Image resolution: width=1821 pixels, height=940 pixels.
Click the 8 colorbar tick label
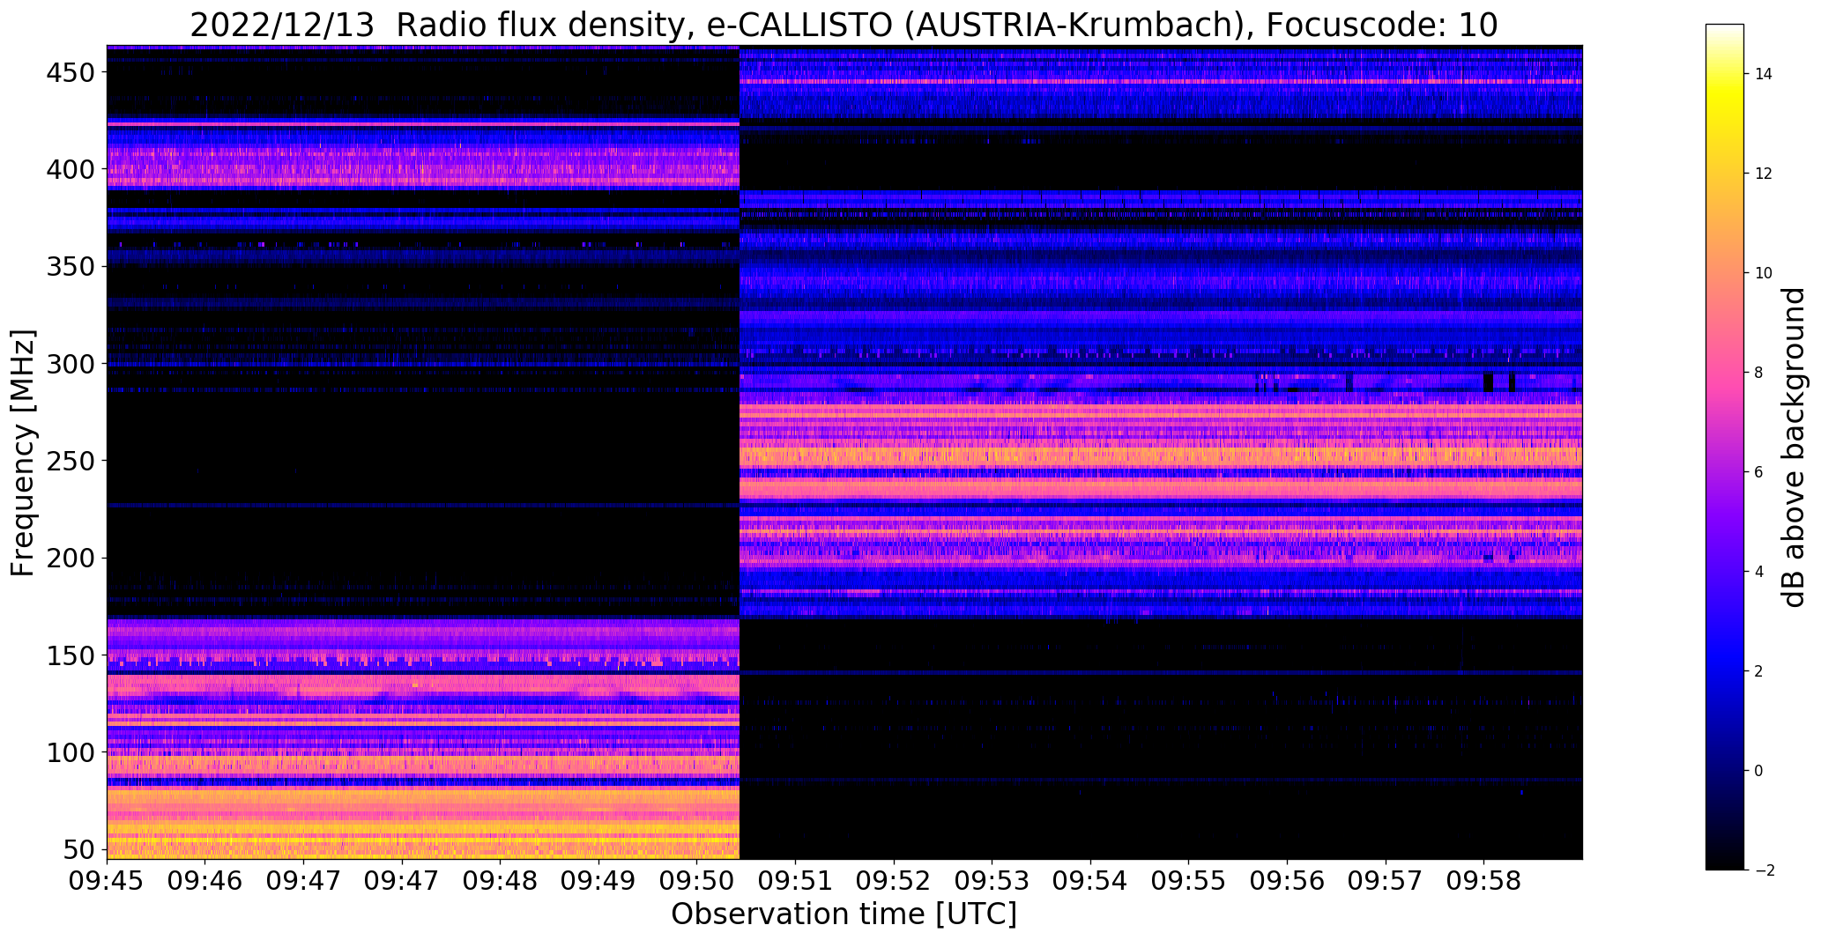(1758, 373)
